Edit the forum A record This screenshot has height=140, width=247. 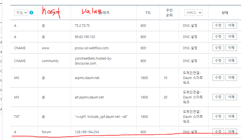coord(218,132)
